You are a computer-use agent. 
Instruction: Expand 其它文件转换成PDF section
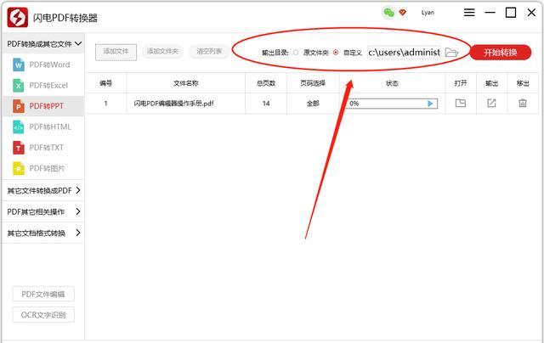pyautogui.click(x=43, y=190)
